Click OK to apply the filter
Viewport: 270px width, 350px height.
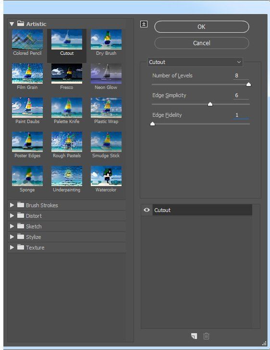201,27
